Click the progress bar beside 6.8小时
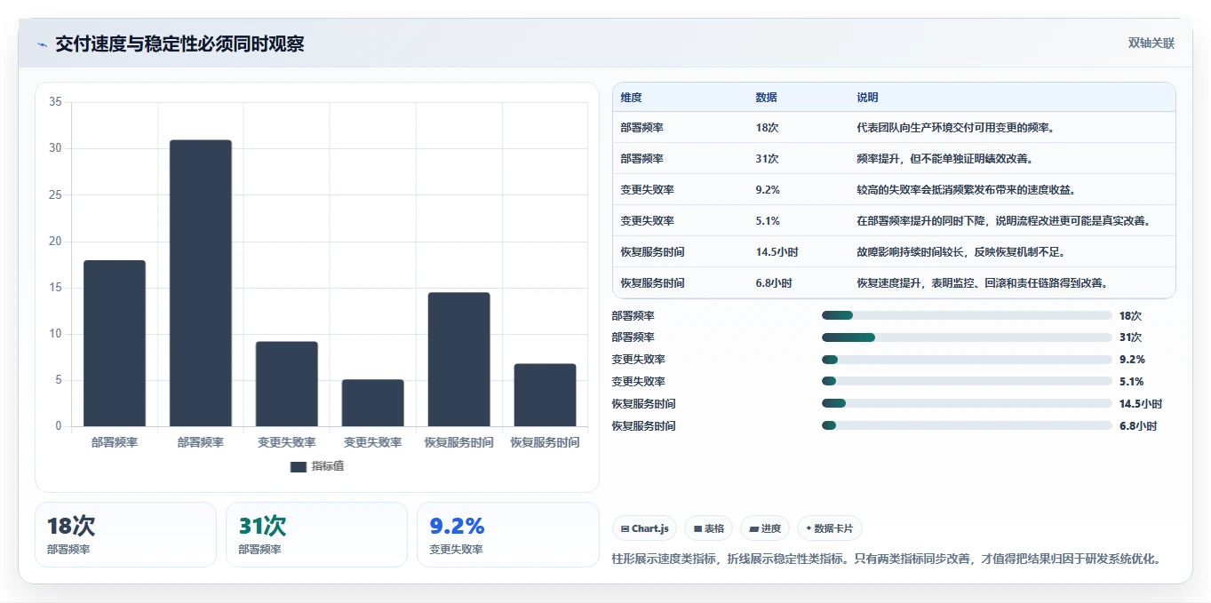The width and height of the screenshot is (1211, 603). [x=967, y=426]
